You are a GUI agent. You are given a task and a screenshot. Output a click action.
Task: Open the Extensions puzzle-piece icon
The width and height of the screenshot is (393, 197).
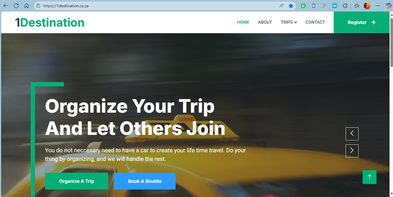pos(345,6)
